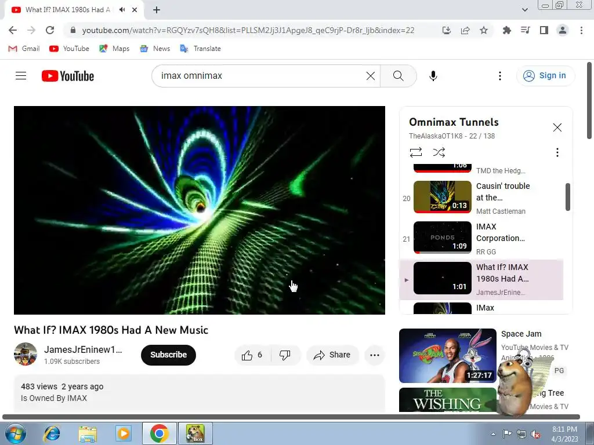Open playlist options three-dot menu
Image resolution: width=594 pixels, height=445 pixels.
(x=557, y=152)
